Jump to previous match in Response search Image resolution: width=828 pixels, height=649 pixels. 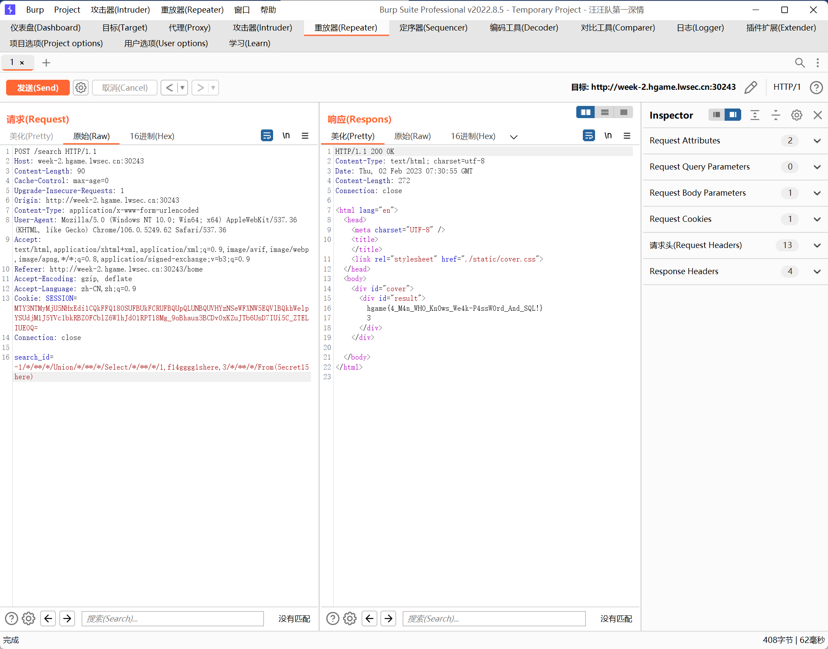pos(370,618)
